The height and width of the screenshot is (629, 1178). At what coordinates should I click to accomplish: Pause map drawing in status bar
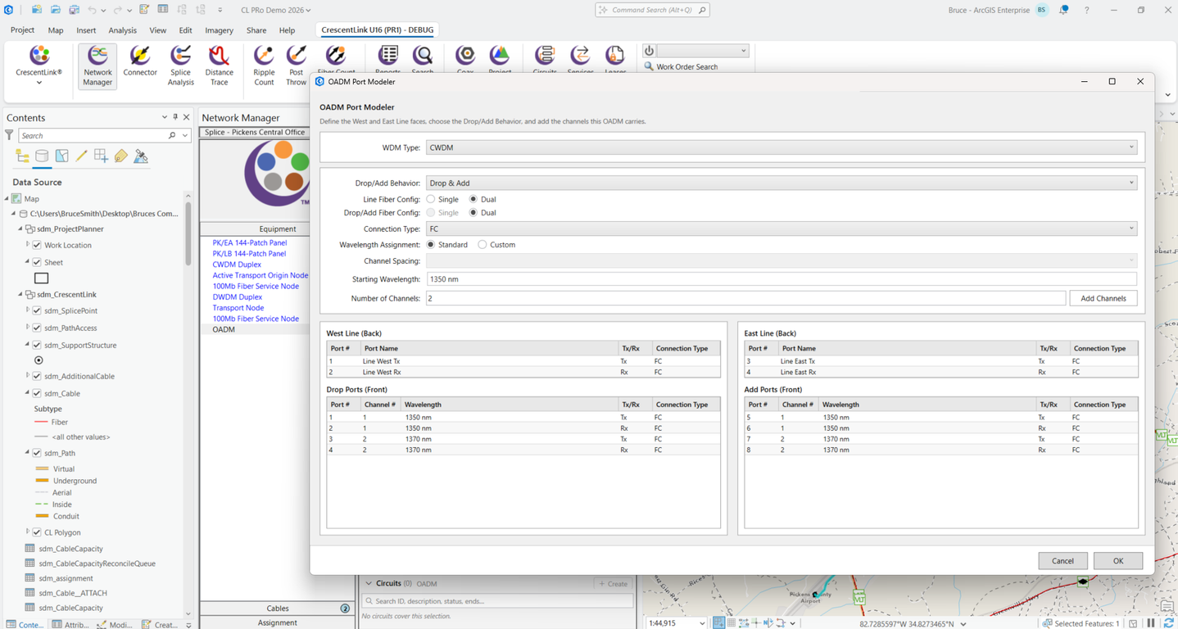(1151, 623)
